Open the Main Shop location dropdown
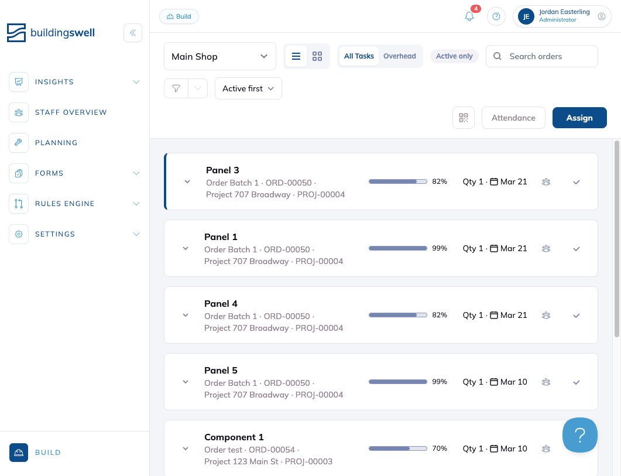This screenshot has height=476, width=621. tap(220, 56)
